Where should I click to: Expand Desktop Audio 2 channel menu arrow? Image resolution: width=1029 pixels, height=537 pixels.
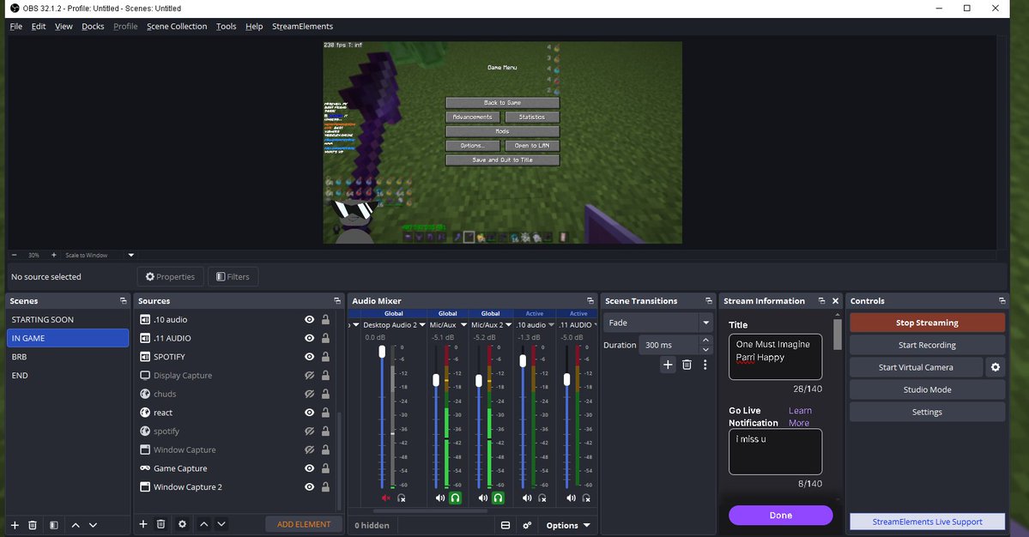422,325
